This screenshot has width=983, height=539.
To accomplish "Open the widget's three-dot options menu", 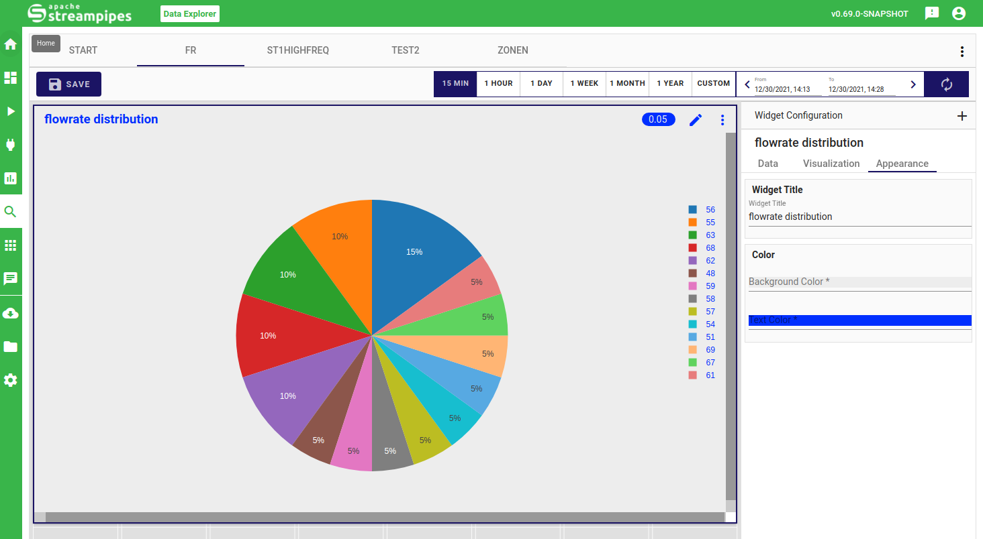I will click(x=722, y=120).
